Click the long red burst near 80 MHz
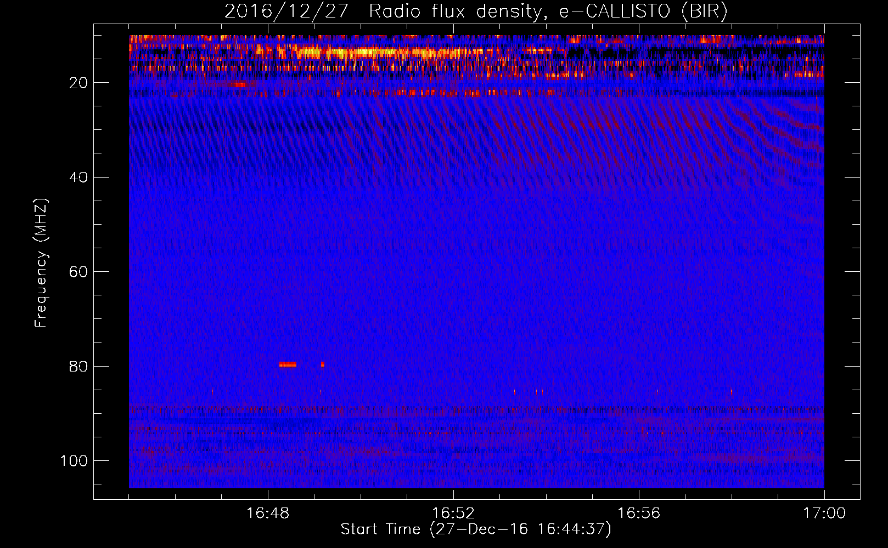Screen dimensions: 888x548 (288, 364)
